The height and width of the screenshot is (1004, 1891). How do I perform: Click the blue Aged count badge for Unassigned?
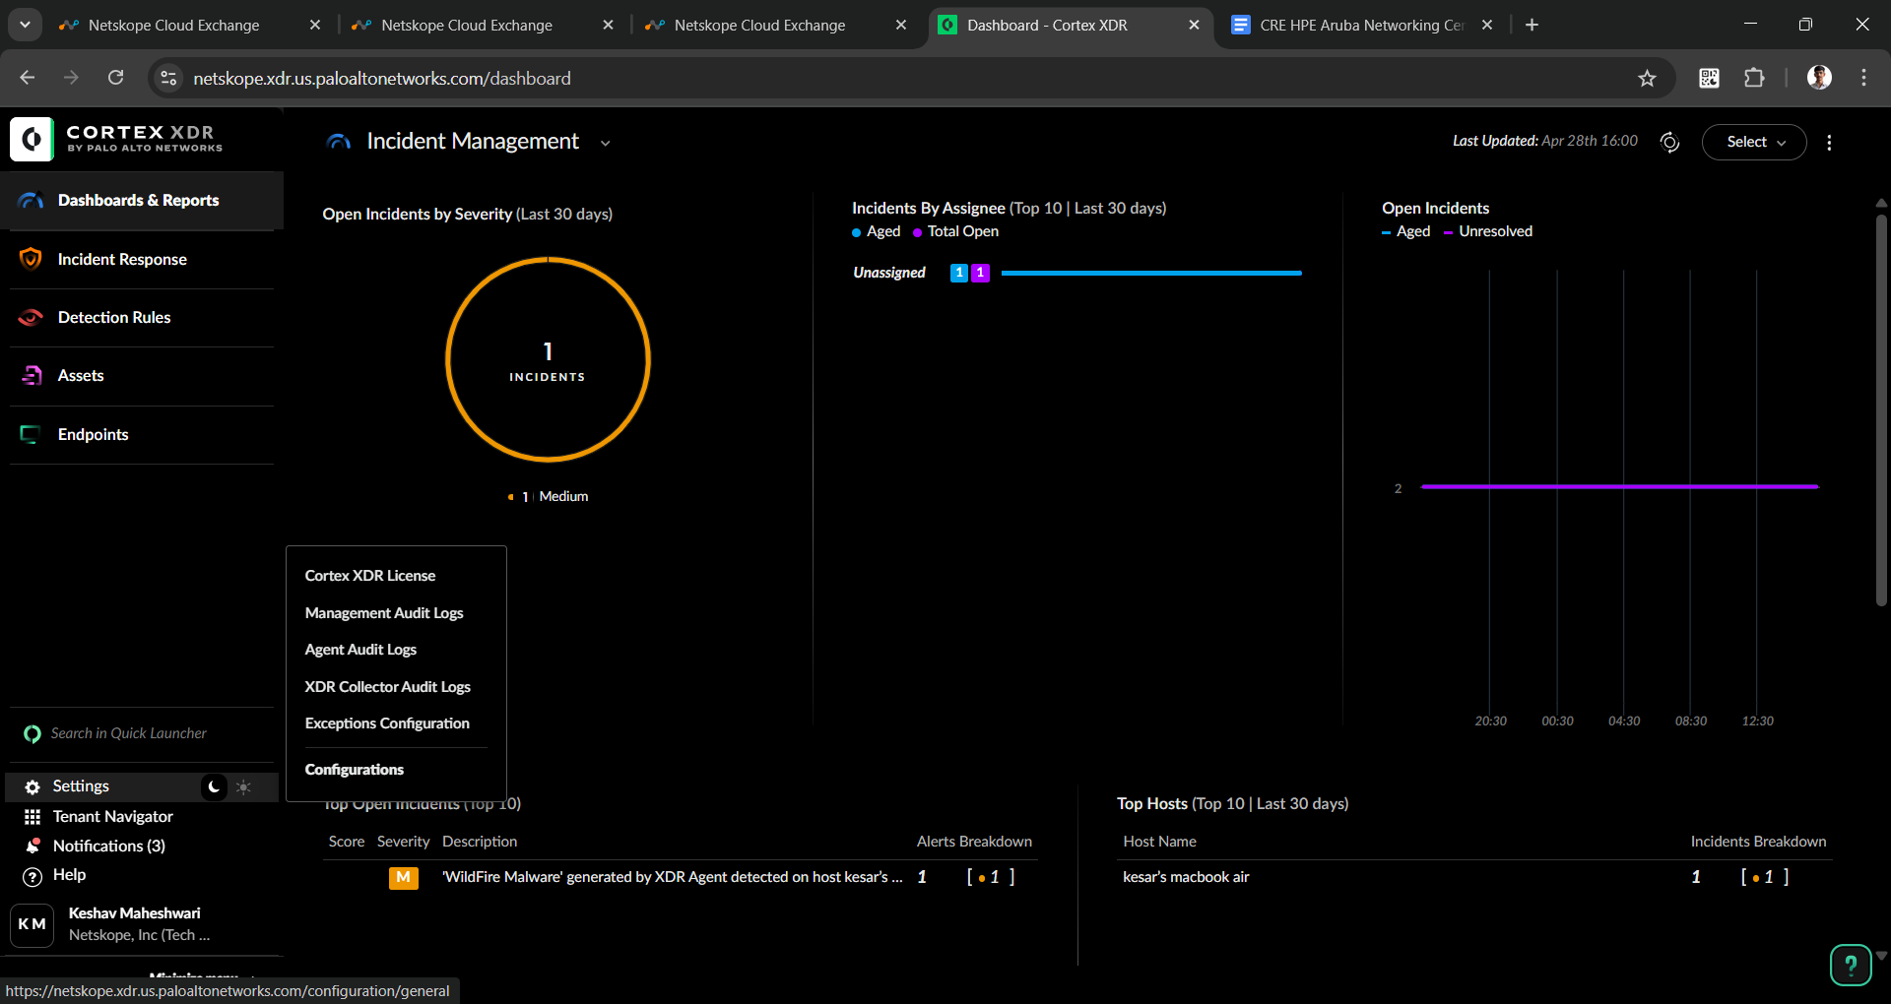click(959, 273)
